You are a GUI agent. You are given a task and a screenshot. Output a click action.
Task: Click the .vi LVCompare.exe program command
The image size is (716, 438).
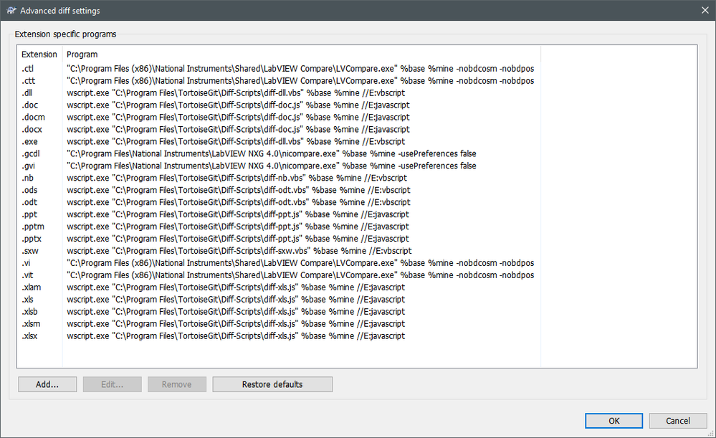[300, 263]
